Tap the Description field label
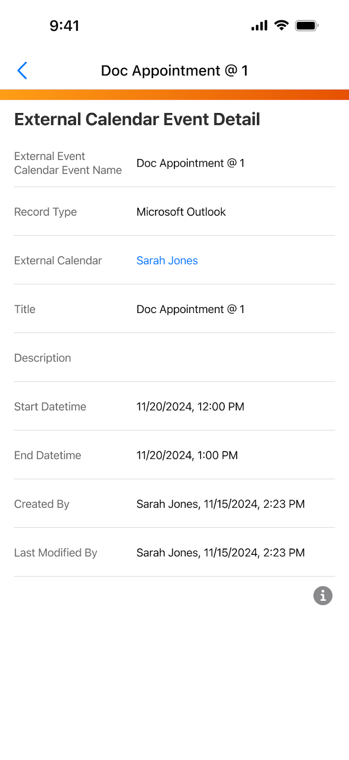Image resolution: width=349 pixels, height=760 pixels. point(43,358)
